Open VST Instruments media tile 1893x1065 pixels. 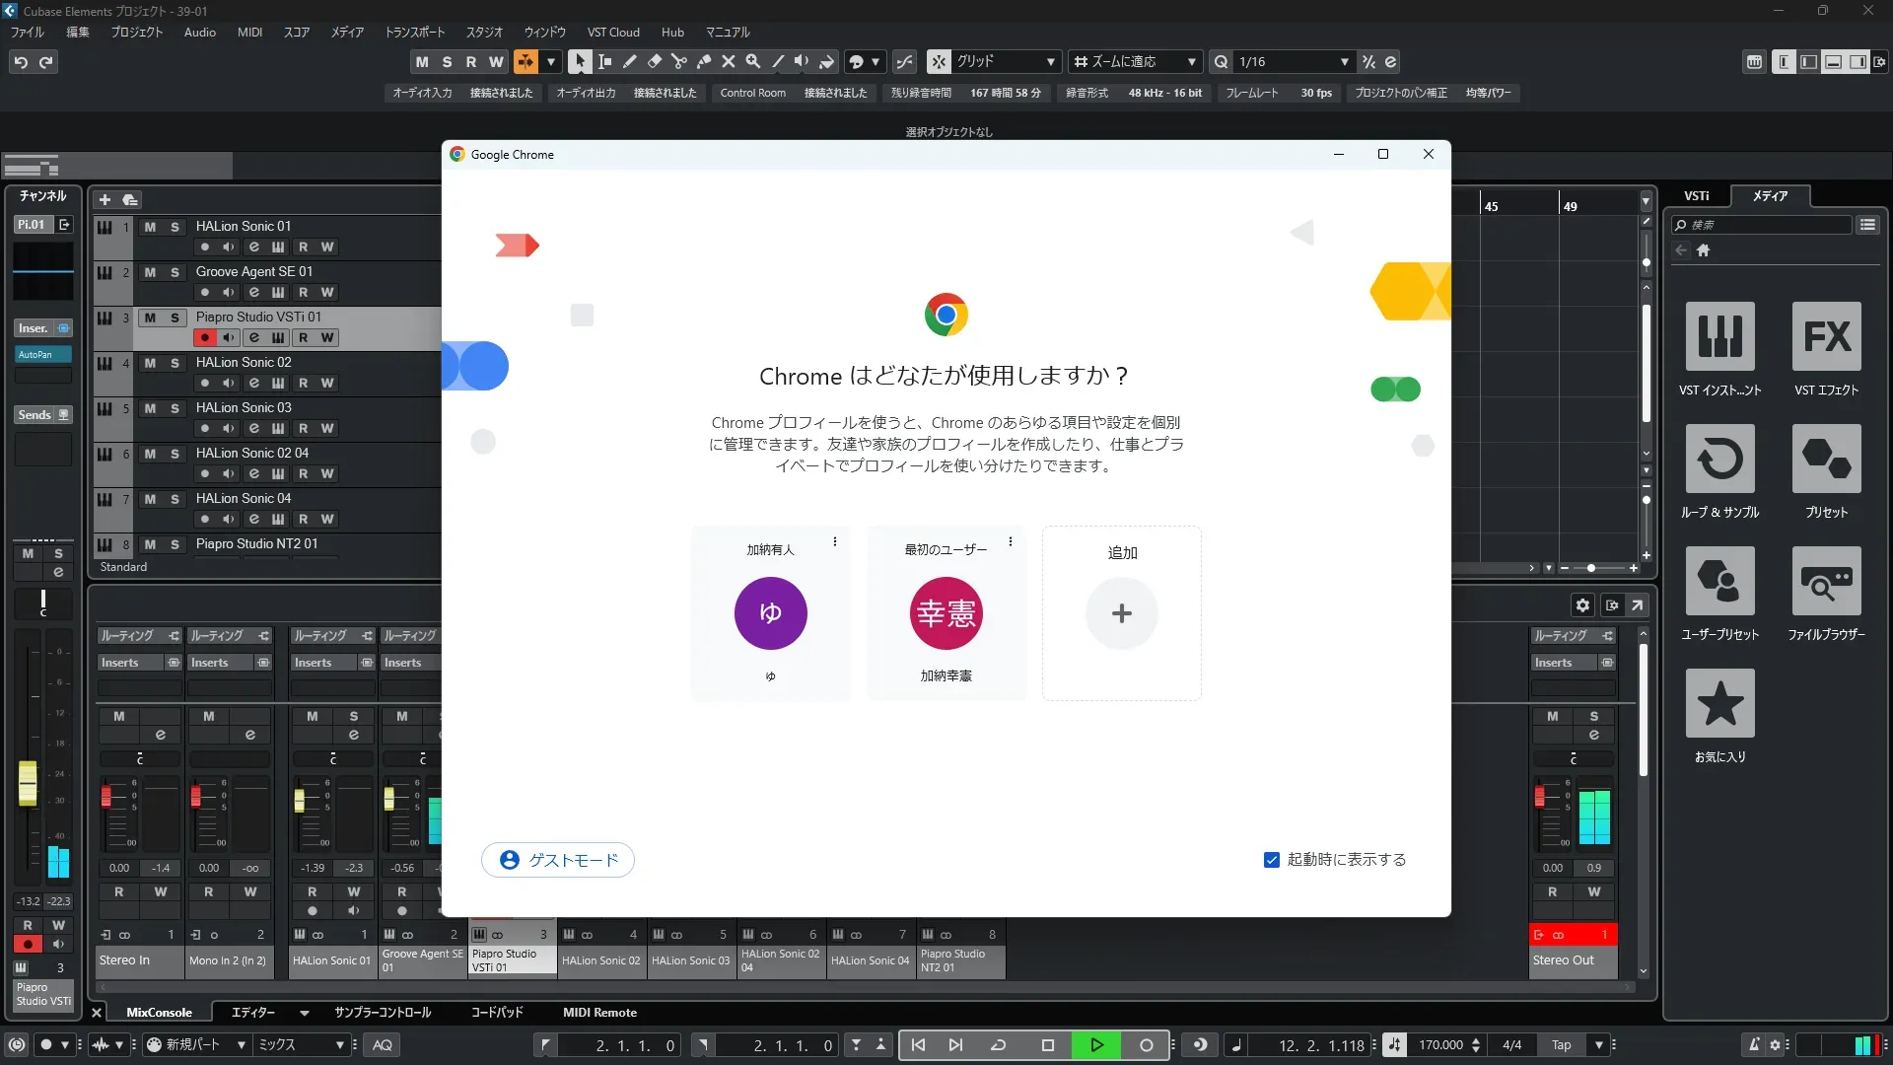pyautogui.click(x=1719, y=336)
